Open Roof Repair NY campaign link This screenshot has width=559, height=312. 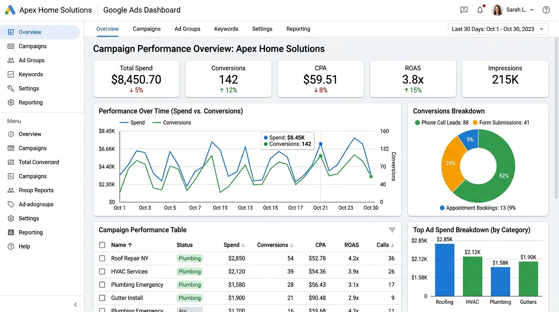(130, 258)
